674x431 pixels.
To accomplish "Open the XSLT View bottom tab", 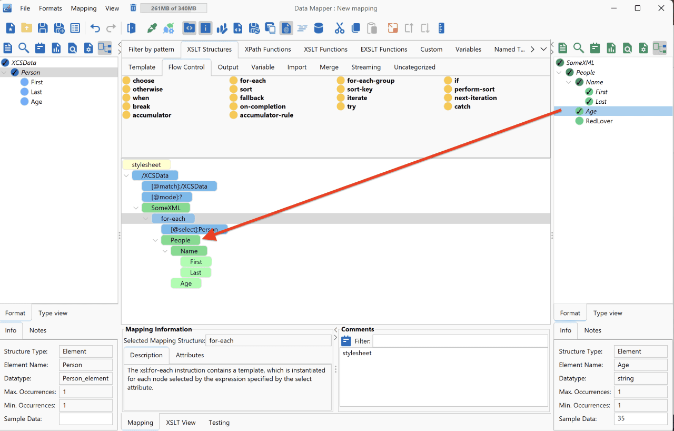I will [181, 423].
